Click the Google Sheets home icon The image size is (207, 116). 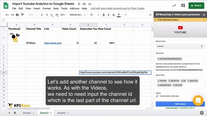tap(6, 6)
